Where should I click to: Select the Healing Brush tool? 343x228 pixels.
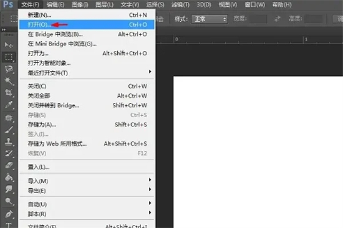[9, 118]
